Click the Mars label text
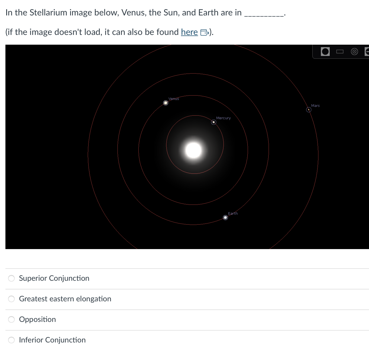 (x=316, y=106)
